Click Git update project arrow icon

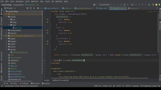pyautogui.click(x=136, y=5)
